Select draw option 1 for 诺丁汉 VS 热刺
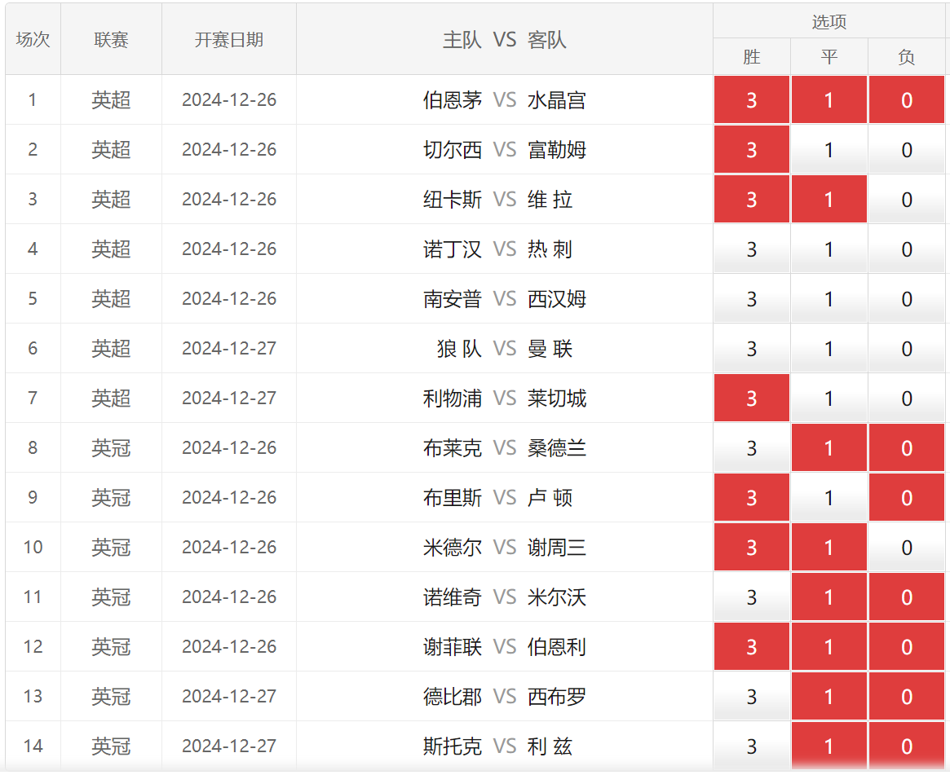This screenshot has height=775, width=950. click(x=828, y=249)
